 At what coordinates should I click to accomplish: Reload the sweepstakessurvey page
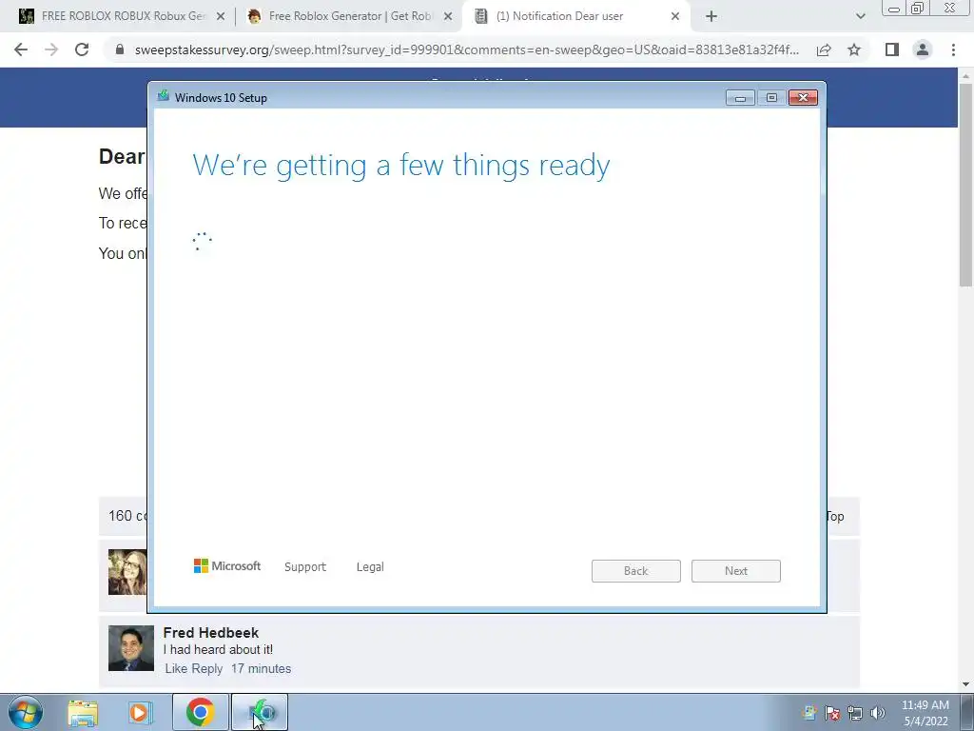[82, 49]
